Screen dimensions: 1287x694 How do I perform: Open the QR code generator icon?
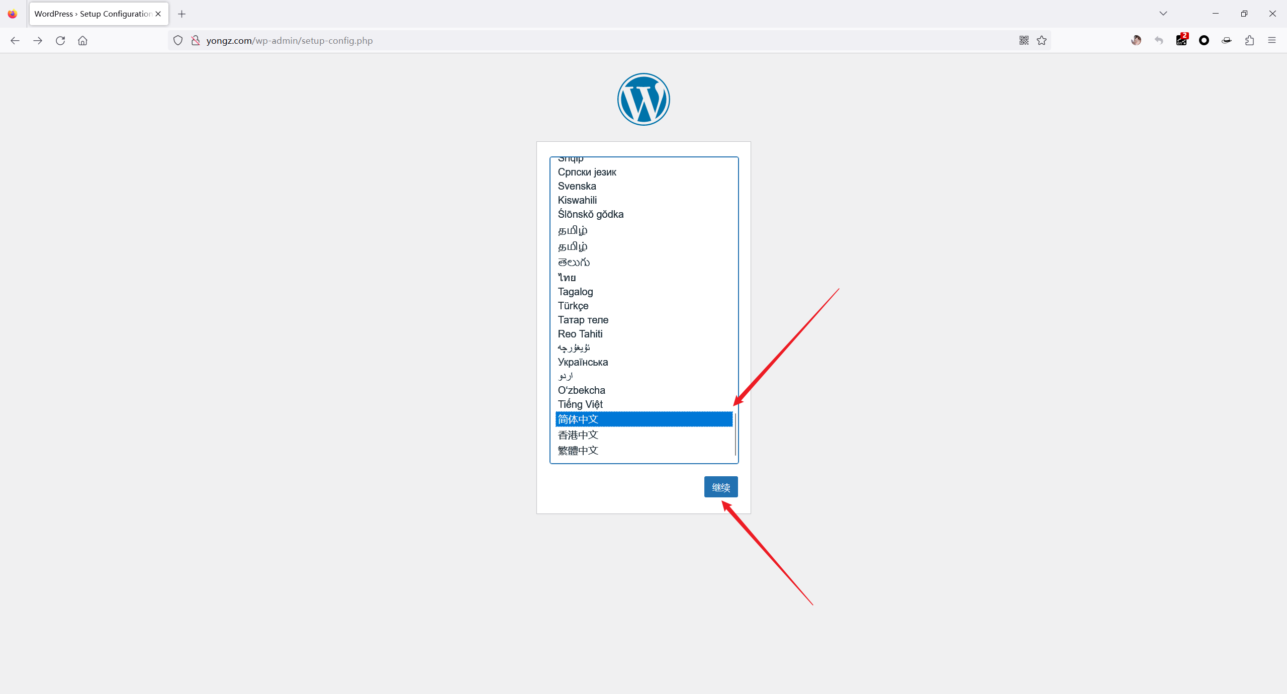click(x=1024, y=41)
